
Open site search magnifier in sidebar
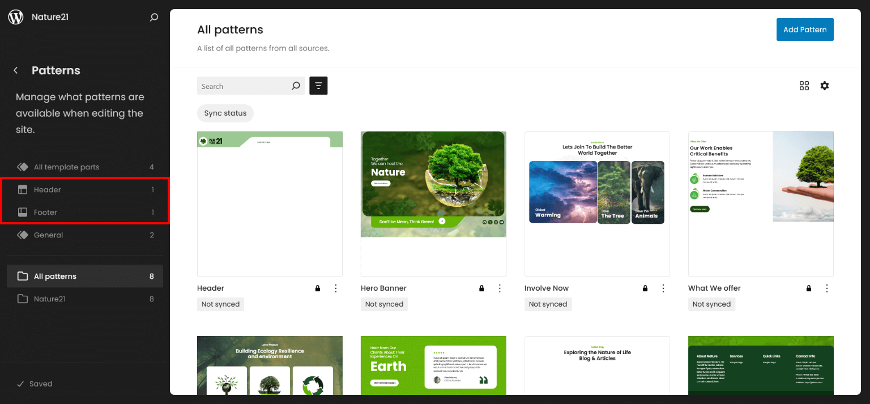pos(153,18)
